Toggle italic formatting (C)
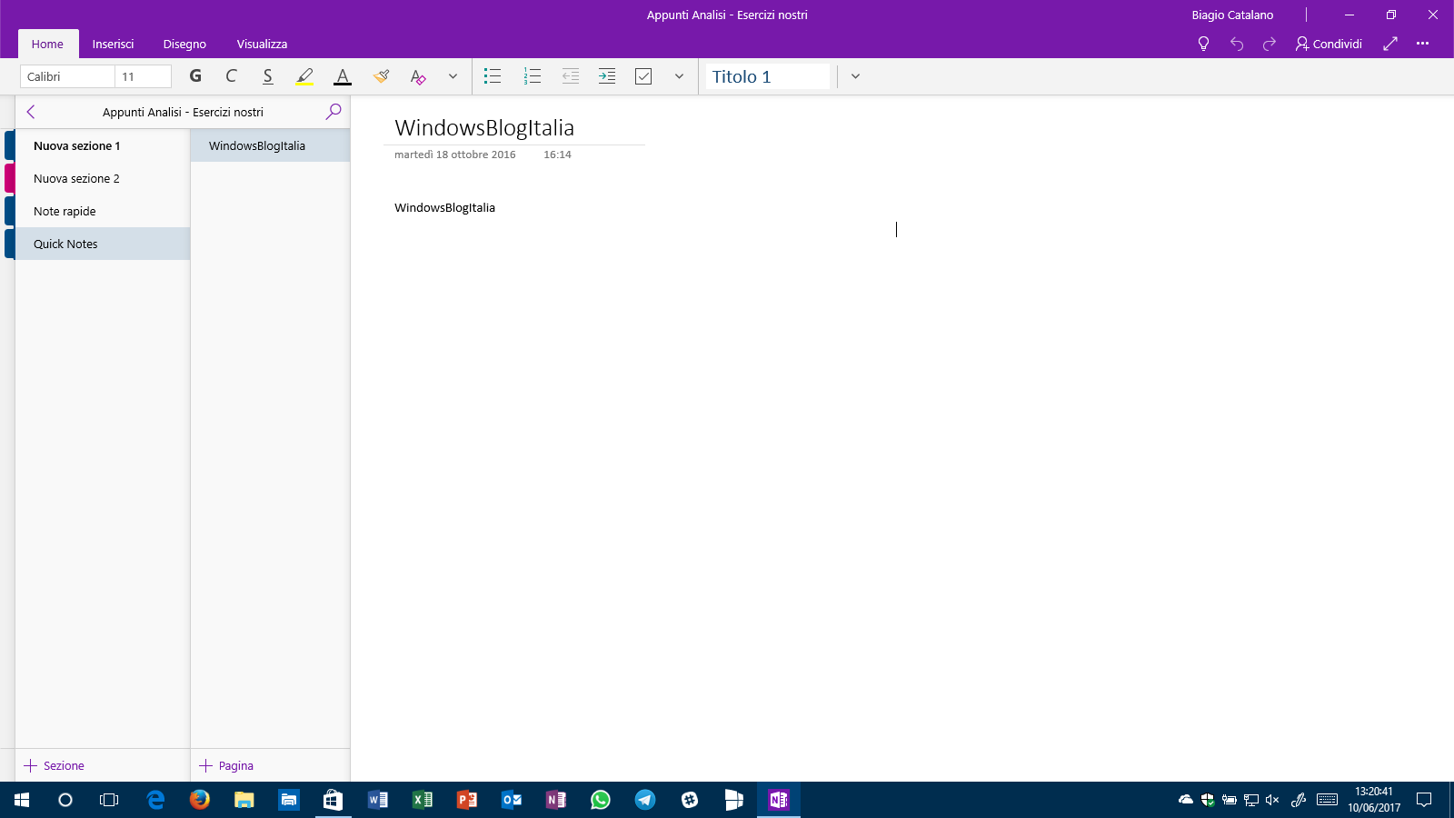The image size is (1454, 818). coord(231,76)
